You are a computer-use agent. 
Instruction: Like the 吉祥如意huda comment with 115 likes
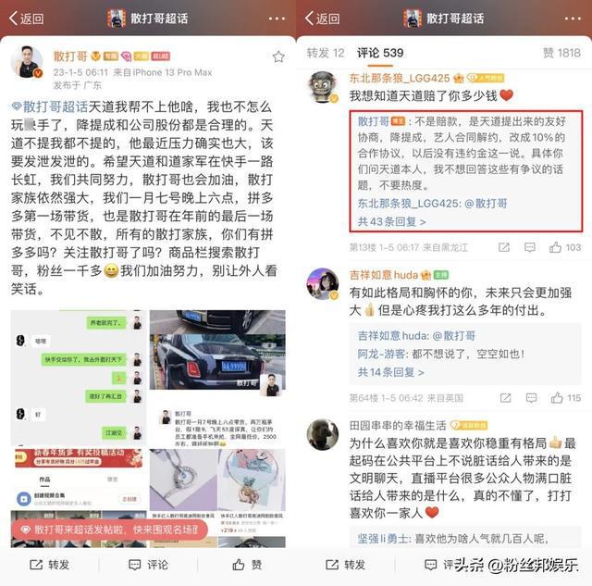click(565, 398)
